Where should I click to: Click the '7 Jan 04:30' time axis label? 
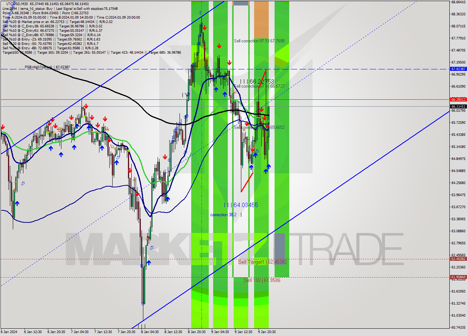[x=79, y=332]
